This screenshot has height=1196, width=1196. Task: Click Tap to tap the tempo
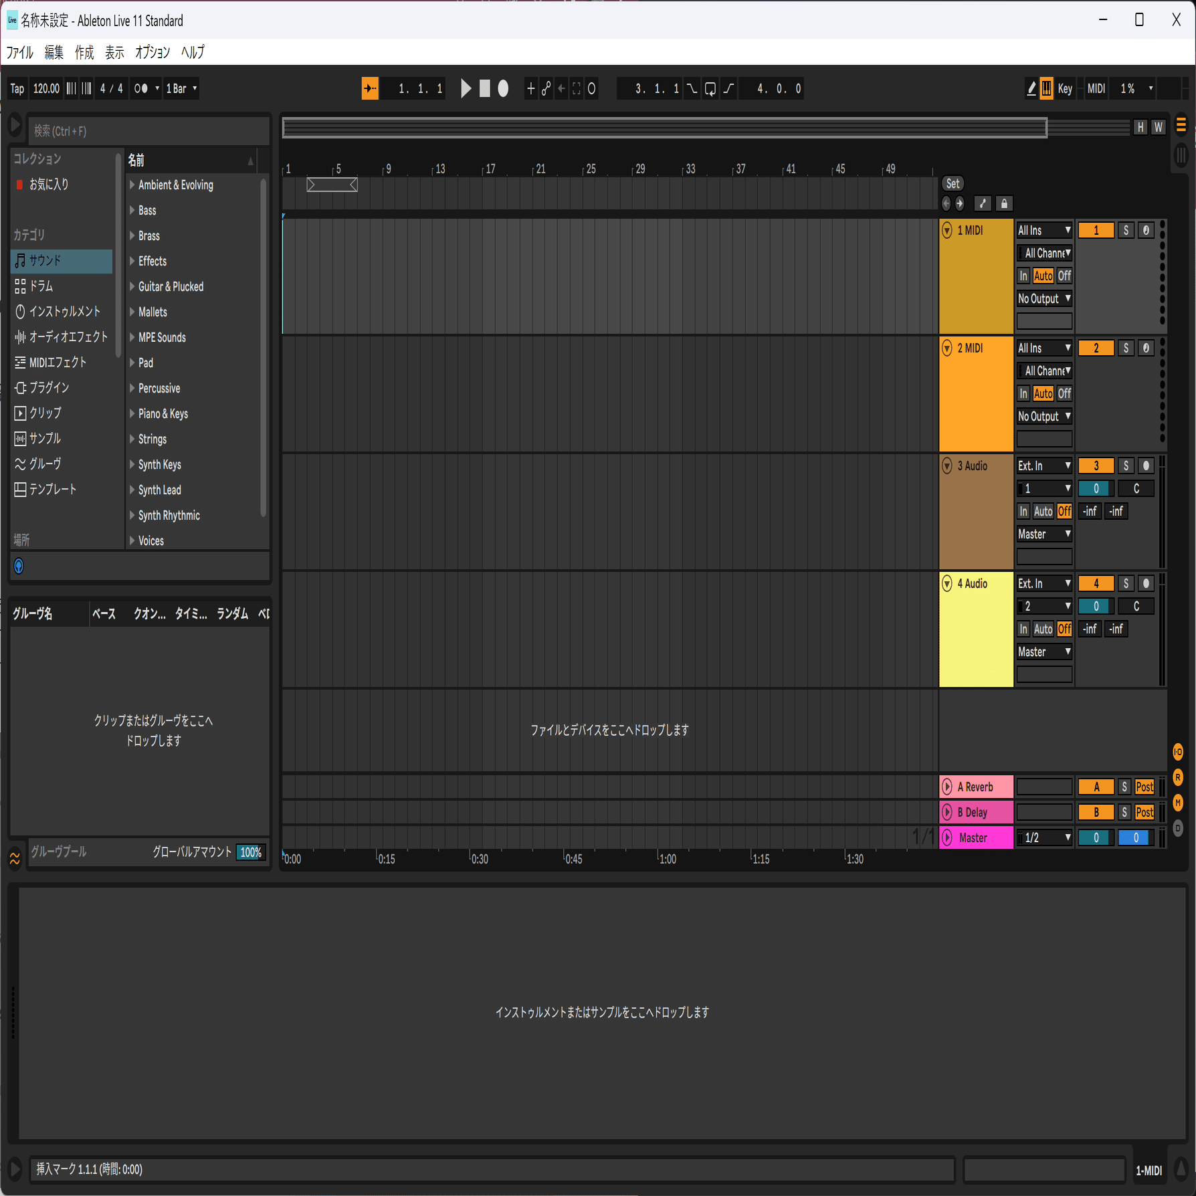tap(16, 88)
